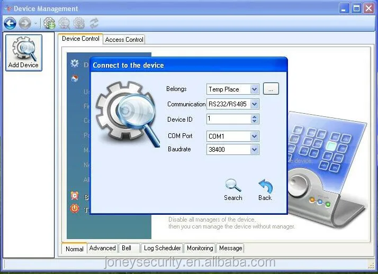The height and width of the screenshot is (274, 378).
Task: Click the add device gear toolbar icon
Action: 49,23
